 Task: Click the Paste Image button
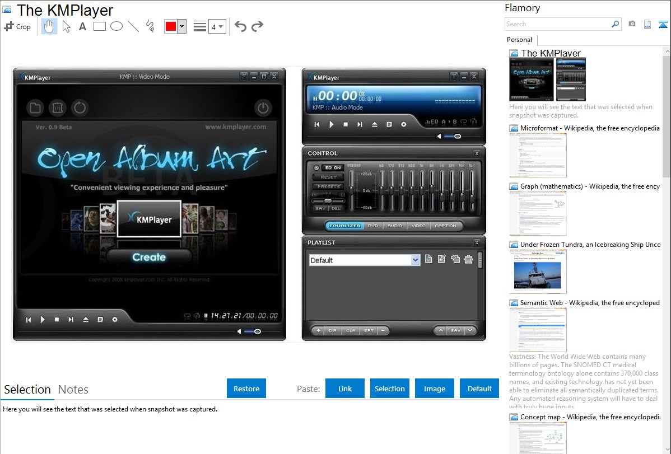pos(435,389)
